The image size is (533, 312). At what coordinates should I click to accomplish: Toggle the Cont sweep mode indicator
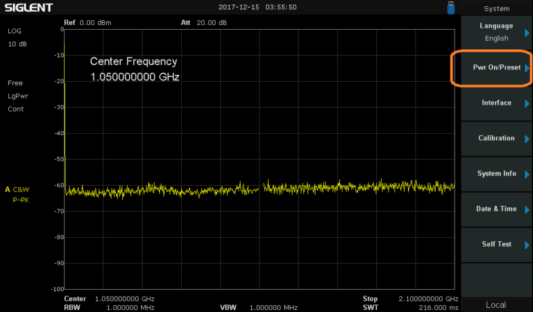coord(16,109)
